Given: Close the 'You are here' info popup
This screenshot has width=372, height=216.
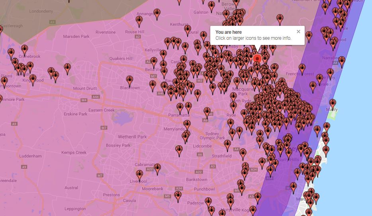Looking at the screenshot, I should coord(298,32).
